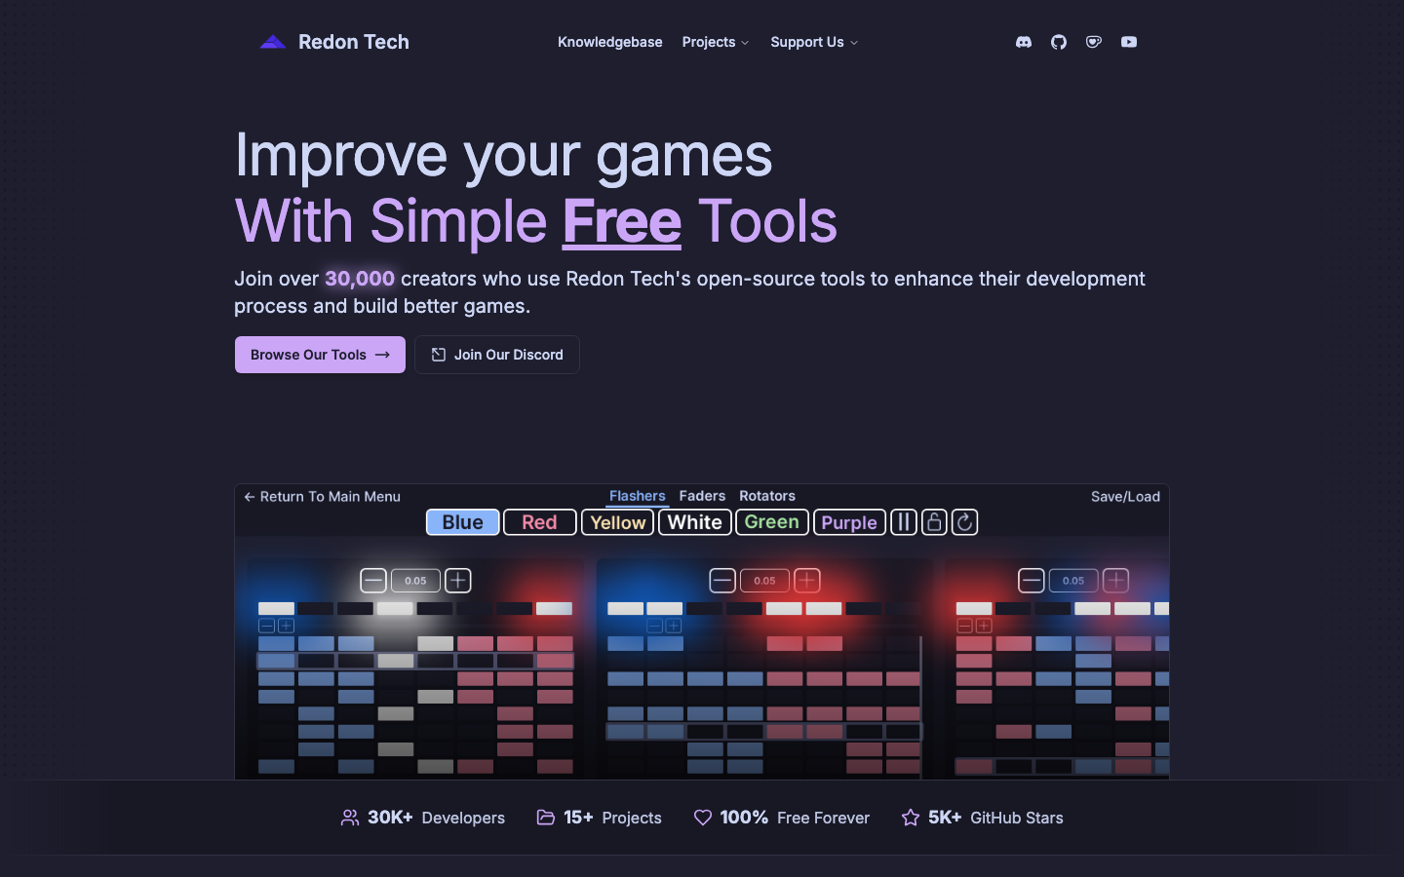This screenshot has height=877, width=1404.
Task: Click small row-plus icon in middle flasher panel
Action: (674, 626)
